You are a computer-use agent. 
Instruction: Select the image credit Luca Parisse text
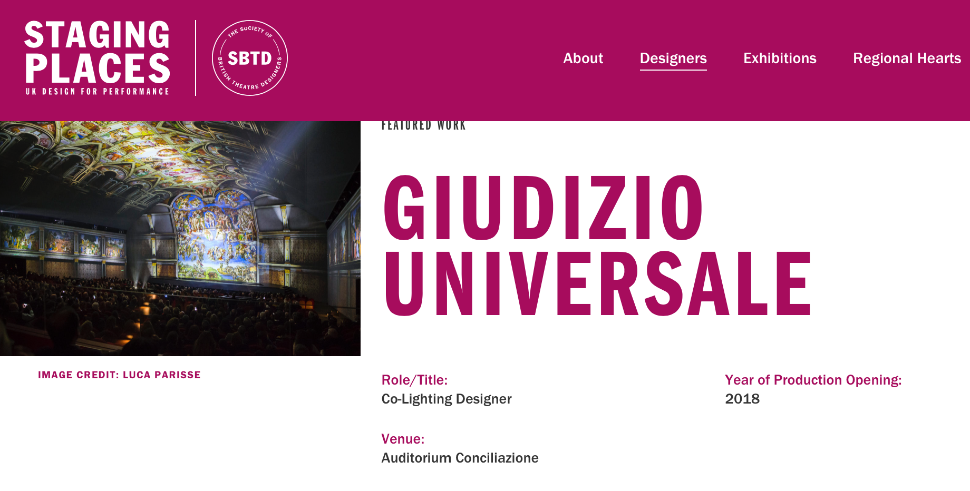coord(119,375)
